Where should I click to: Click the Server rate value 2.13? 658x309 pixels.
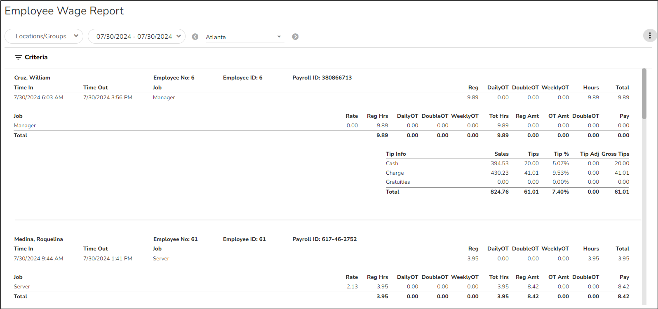(352, 287)
